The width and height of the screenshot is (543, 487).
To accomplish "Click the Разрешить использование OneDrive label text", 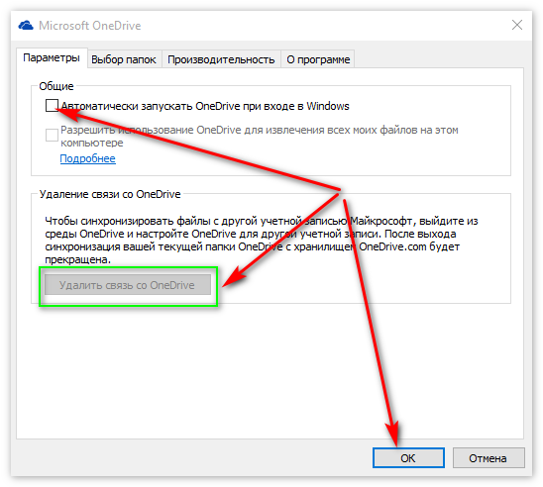I will (x=260, y=136).
